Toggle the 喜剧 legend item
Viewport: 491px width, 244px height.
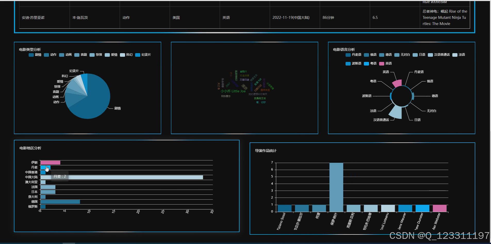[x=80, y=55]
